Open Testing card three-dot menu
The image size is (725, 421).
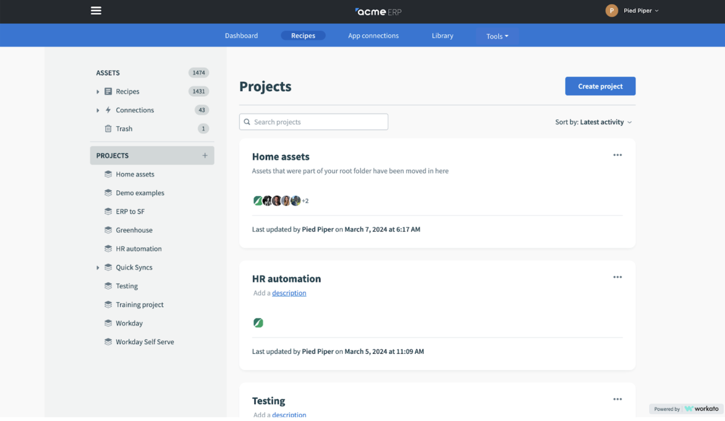click(617, 399)
